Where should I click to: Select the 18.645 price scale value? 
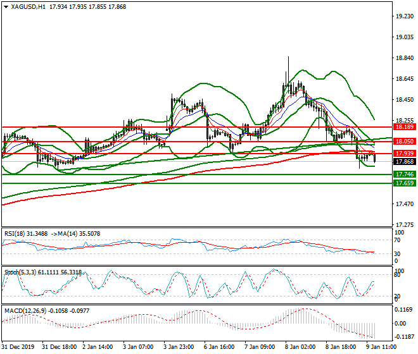[405, 79]
